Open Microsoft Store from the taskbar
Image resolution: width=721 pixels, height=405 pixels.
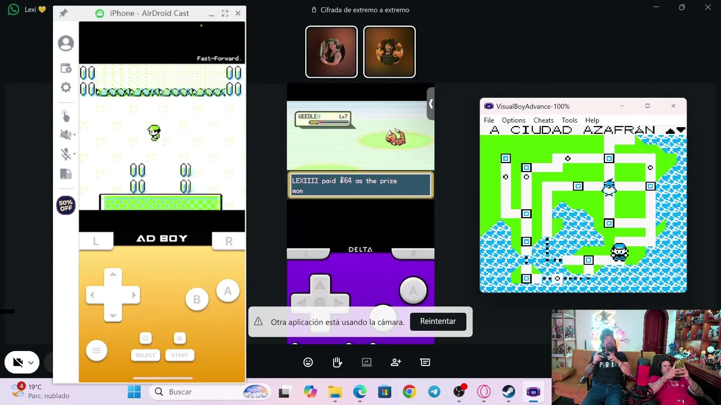coord(385,392)
